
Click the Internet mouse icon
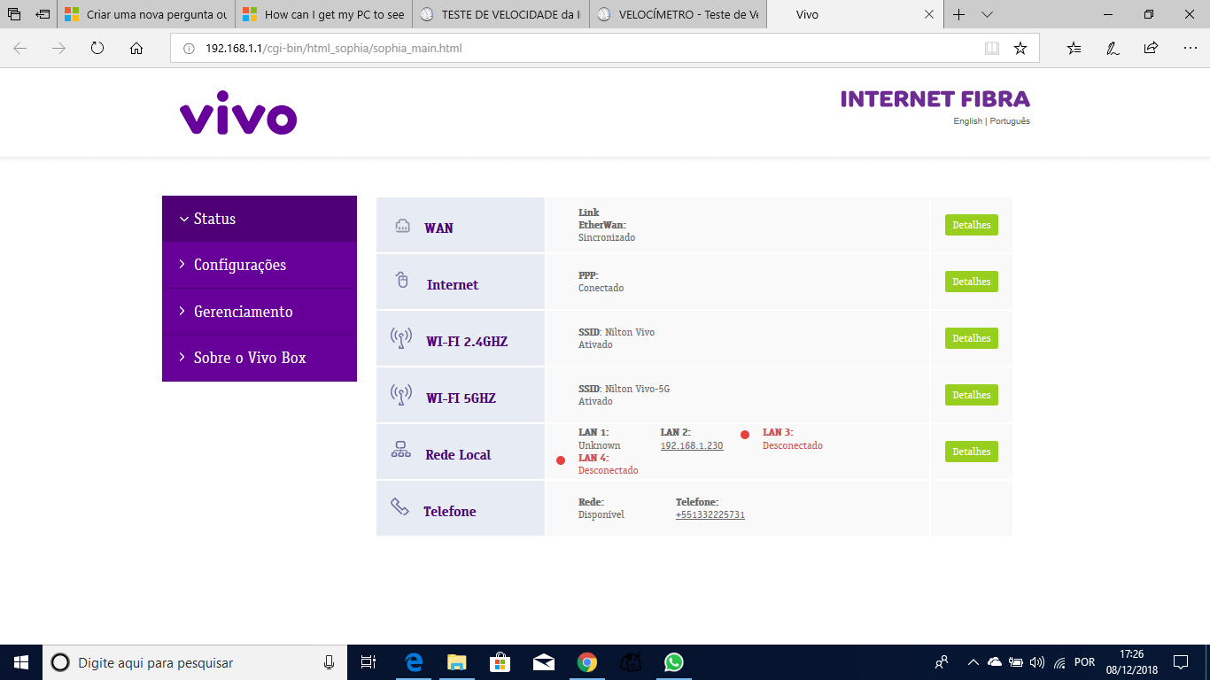click(401, 280)
